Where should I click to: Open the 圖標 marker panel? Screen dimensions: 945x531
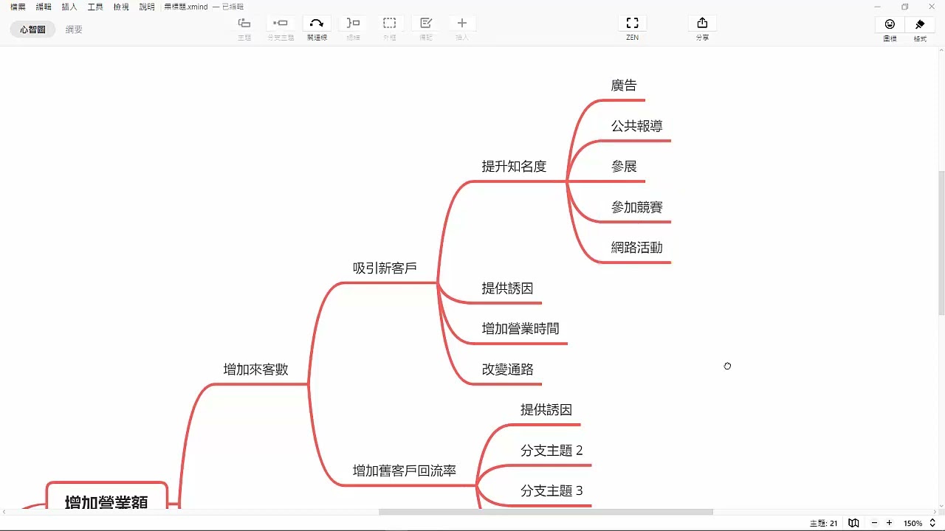(888, 28)
